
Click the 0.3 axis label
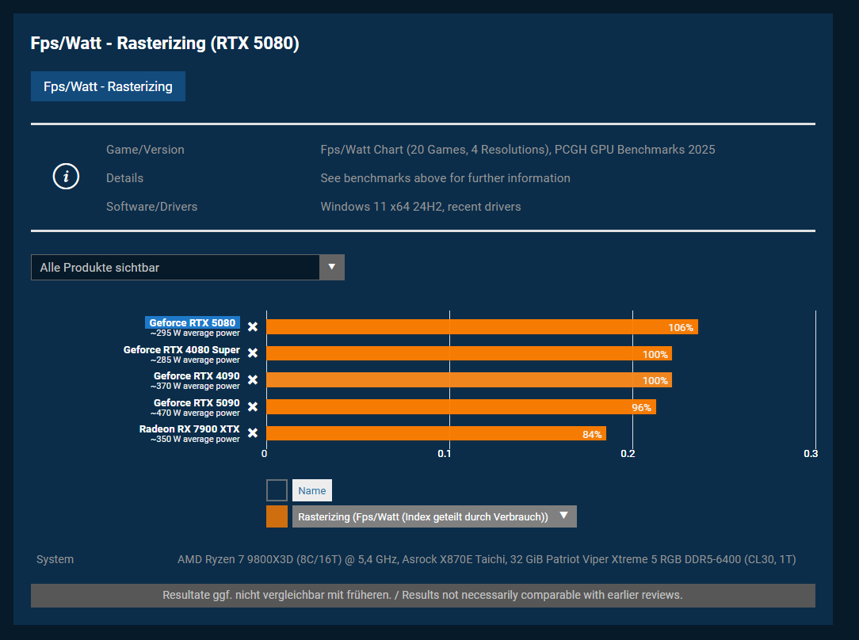[811, 454]
